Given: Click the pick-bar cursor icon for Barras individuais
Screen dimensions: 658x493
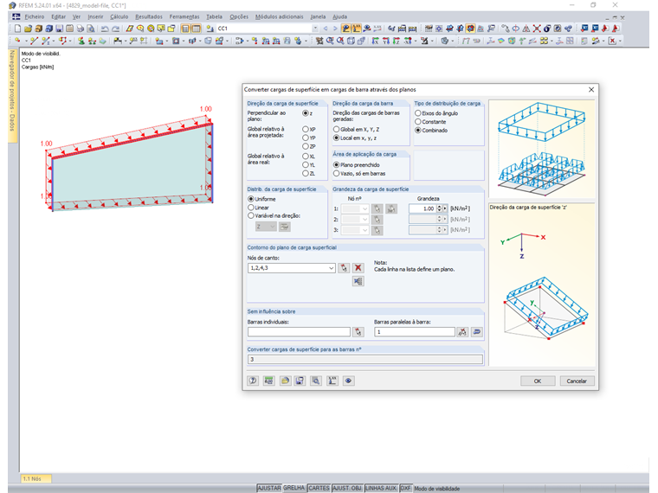Looking at the screenshot, I should click(358, 332).
